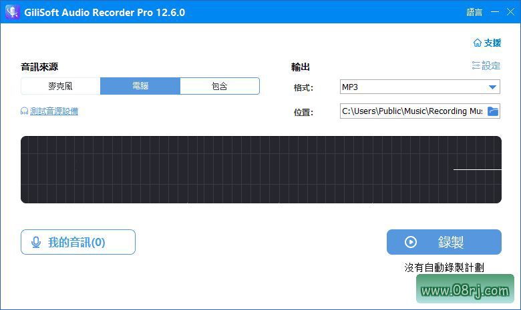Viewport: 521px width, 310px height.
Task: Click the 輸出 heading
Action: (x=301, y=67)
